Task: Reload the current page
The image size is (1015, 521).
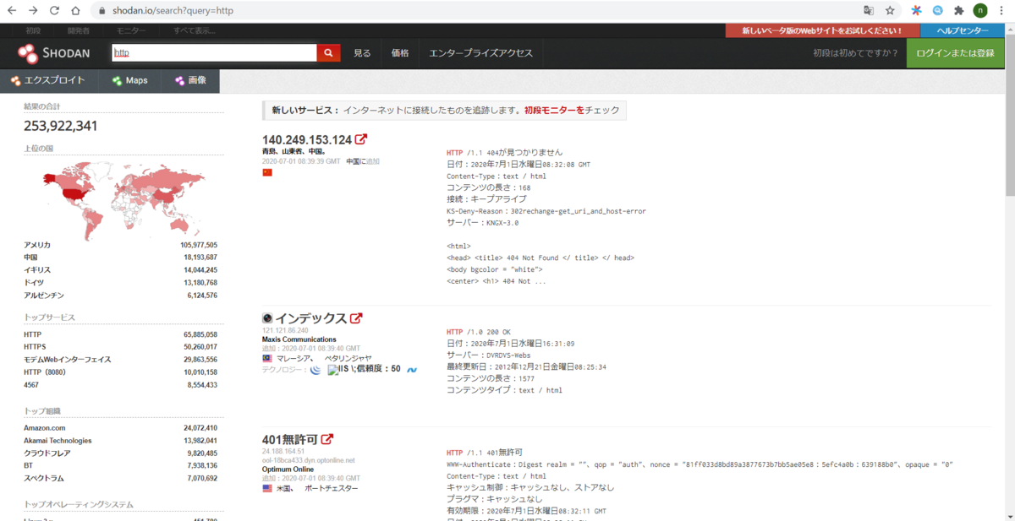Action: [x=54, y=11]
